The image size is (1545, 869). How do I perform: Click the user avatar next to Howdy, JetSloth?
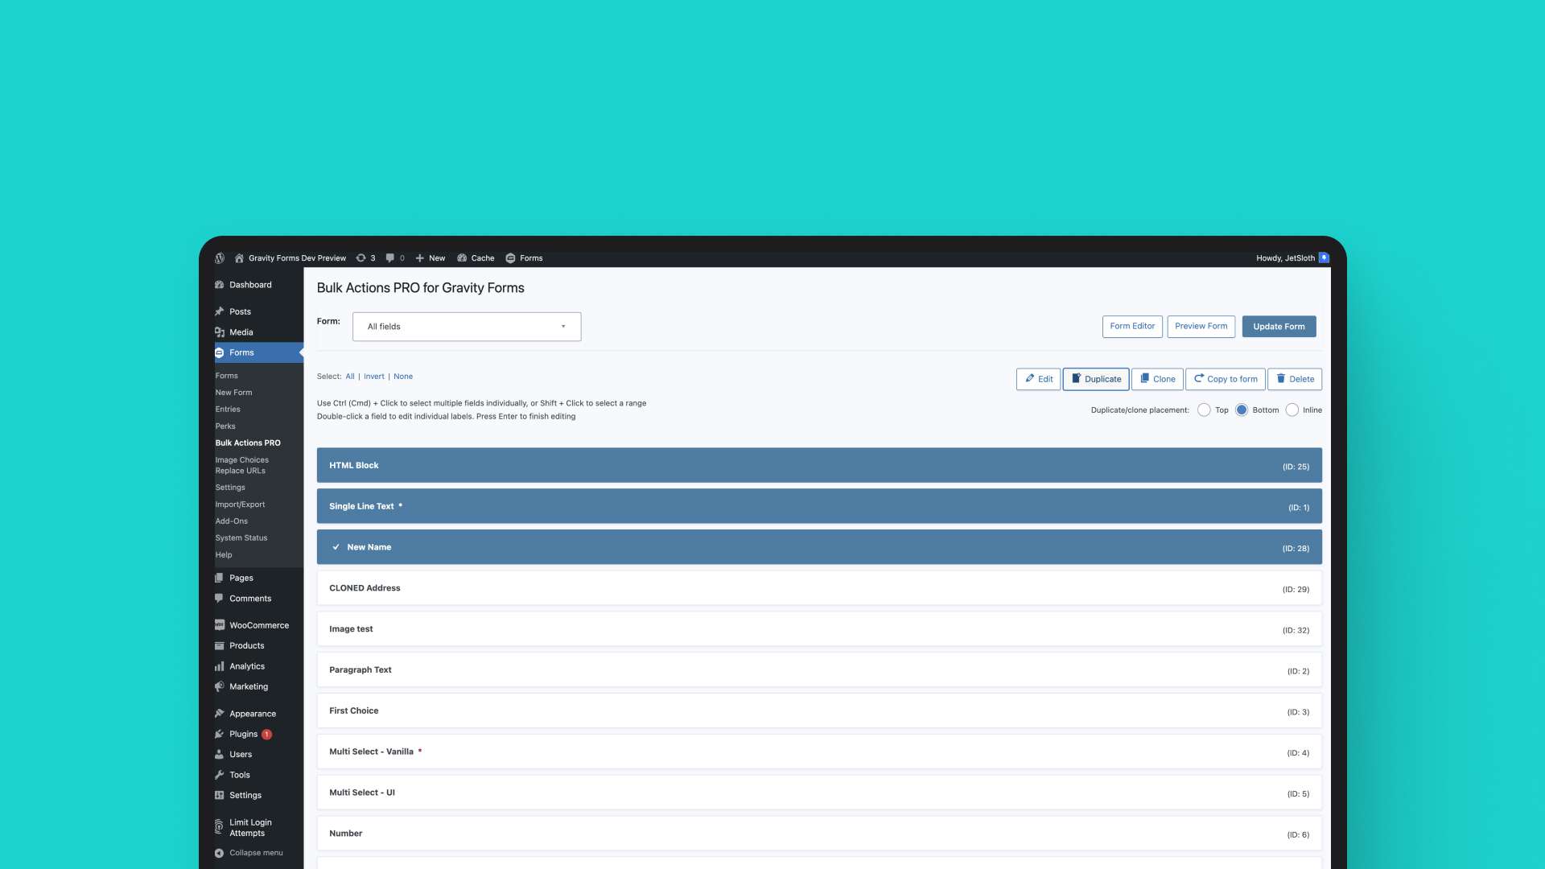(1324, 258)
